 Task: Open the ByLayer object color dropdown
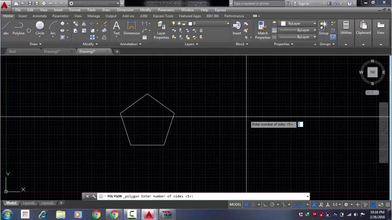[x=299, y=24]
